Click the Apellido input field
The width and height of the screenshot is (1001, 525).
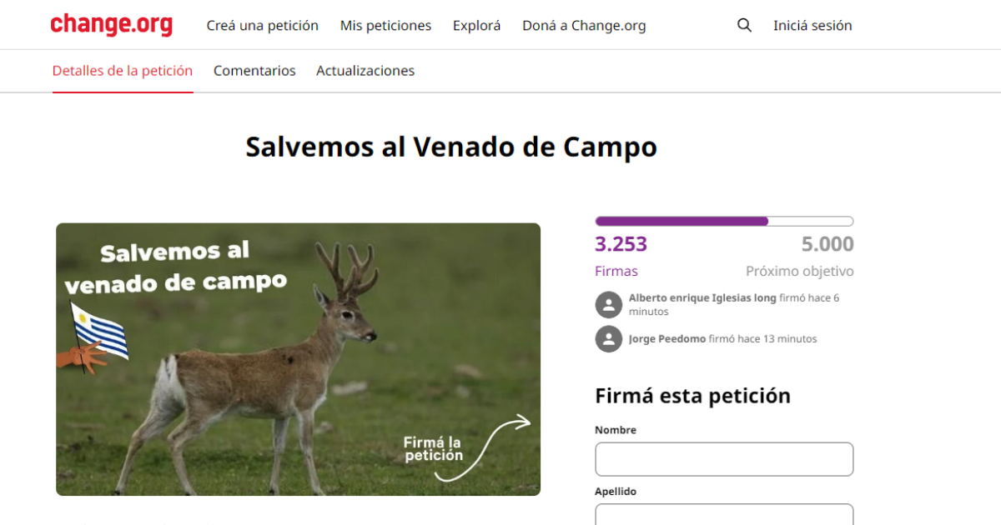pyautogui.click(x=724, y=514)
